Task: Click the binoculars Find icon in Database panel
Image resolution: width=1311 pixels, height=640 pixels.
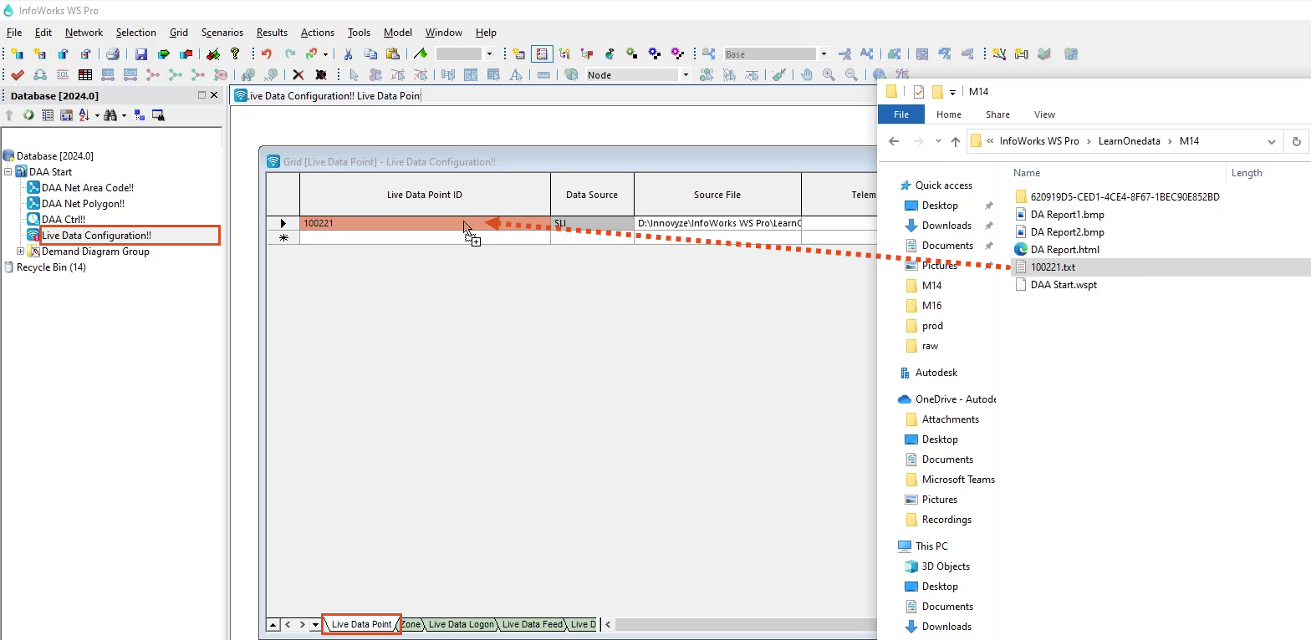Action: pos(110,115)
